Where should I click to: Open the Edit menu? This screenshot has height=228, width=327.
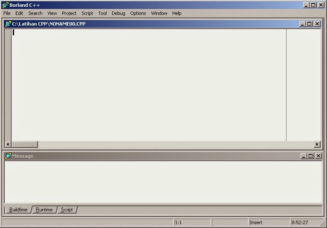19,13
